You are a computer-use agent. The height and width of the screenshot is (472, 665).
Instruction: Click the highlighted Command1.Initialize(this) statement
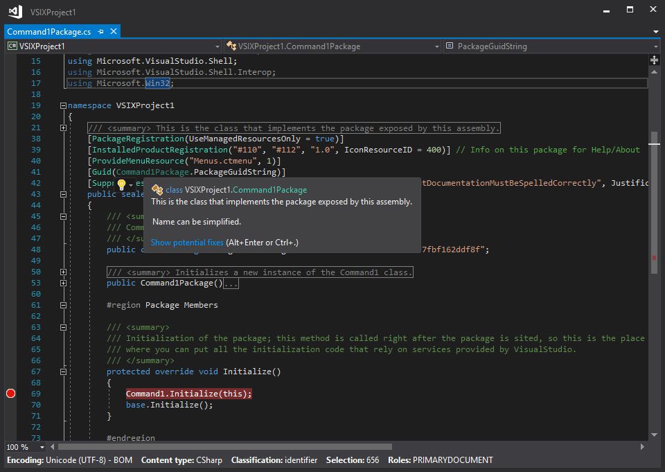tap(188, 394)
